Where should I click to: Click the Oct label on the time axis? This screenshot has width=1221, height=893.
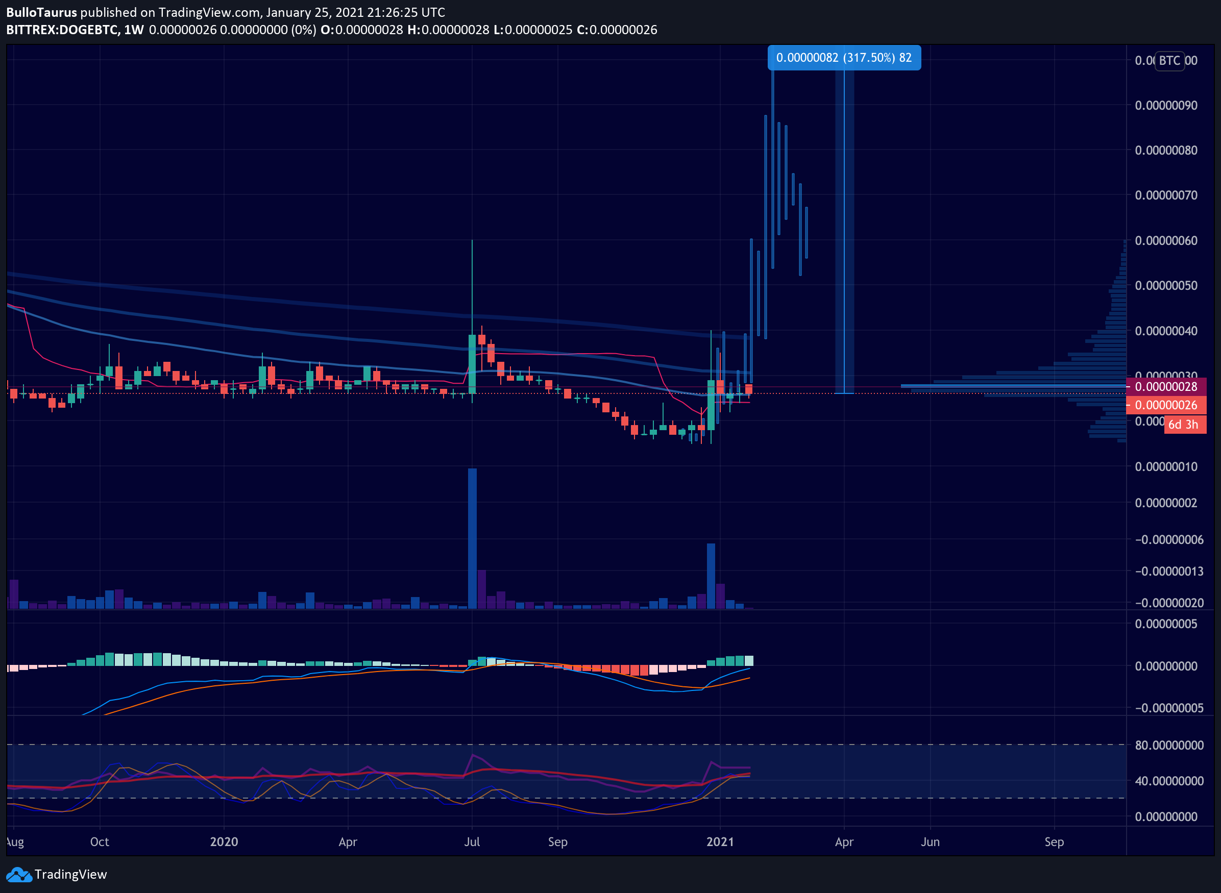point(100,841)
